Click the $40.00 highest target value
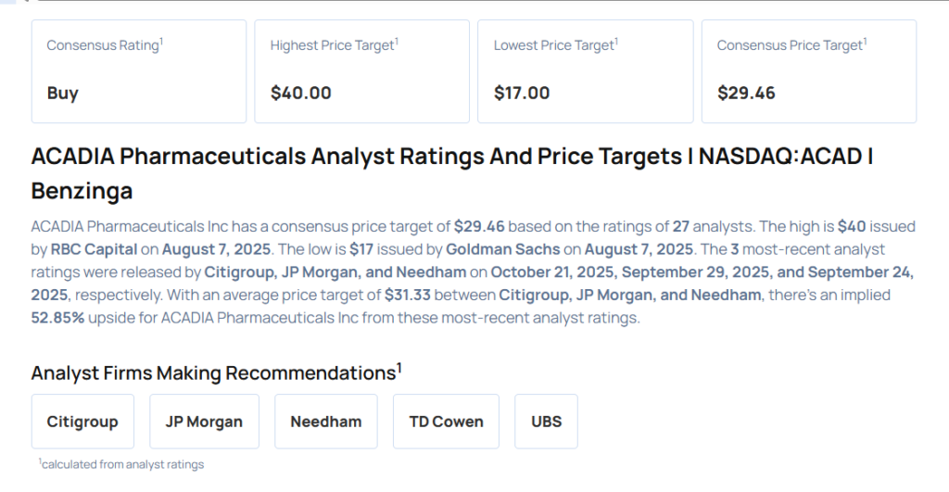The image size is (949, 492). click(300, 93)
